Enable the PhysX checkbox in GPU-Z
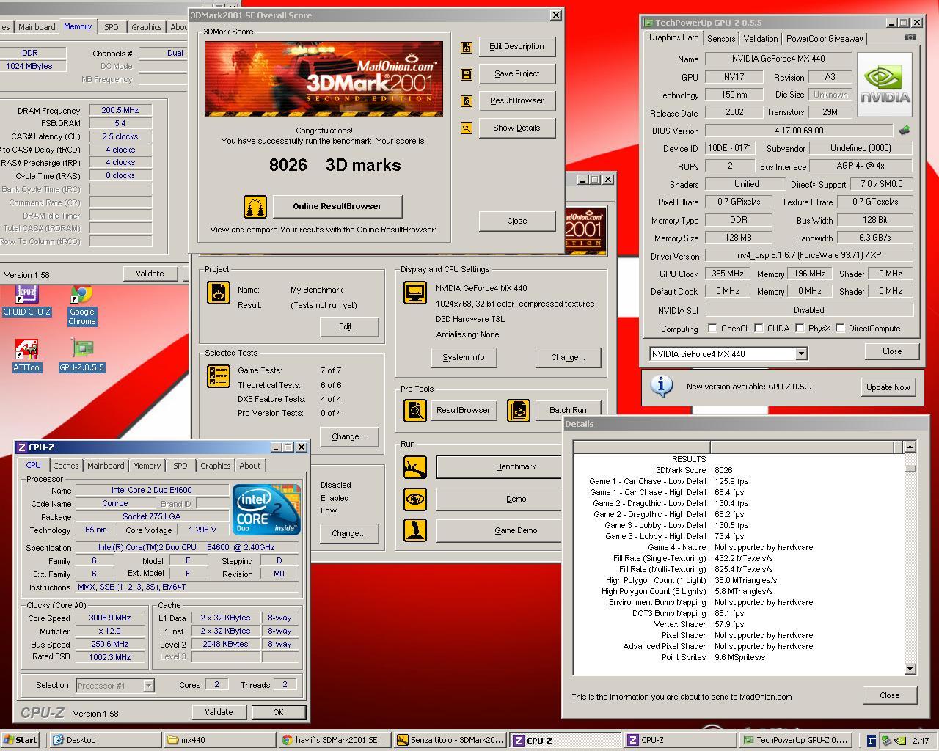This screenshot has width=939, height=751. (x=800, y=328)
